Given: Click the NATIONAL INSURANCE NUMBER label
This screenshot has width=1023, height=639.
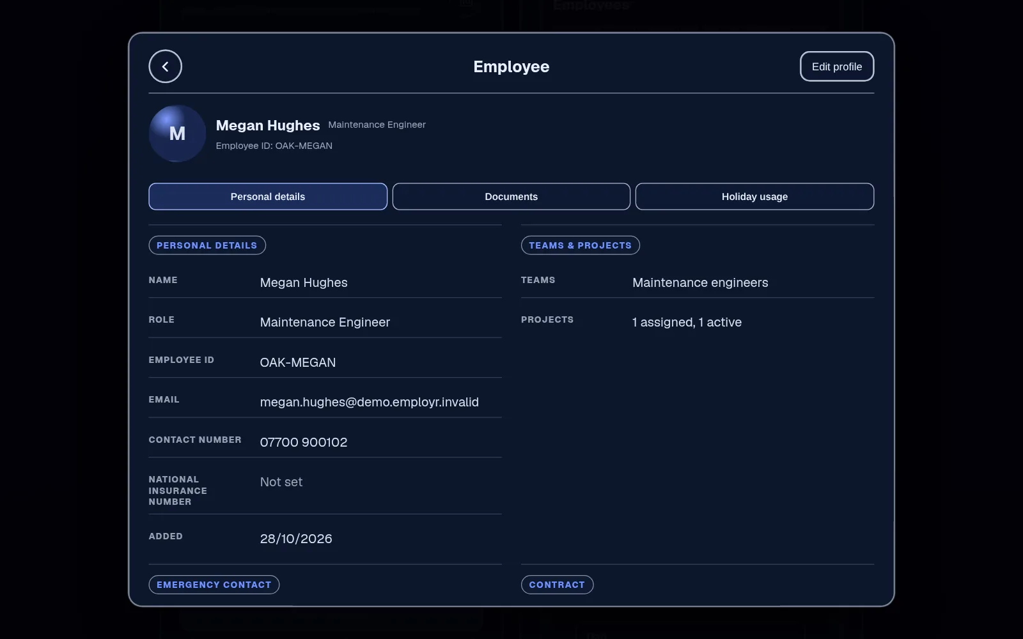Looking at the screenshot, I should tap(178, 491).
